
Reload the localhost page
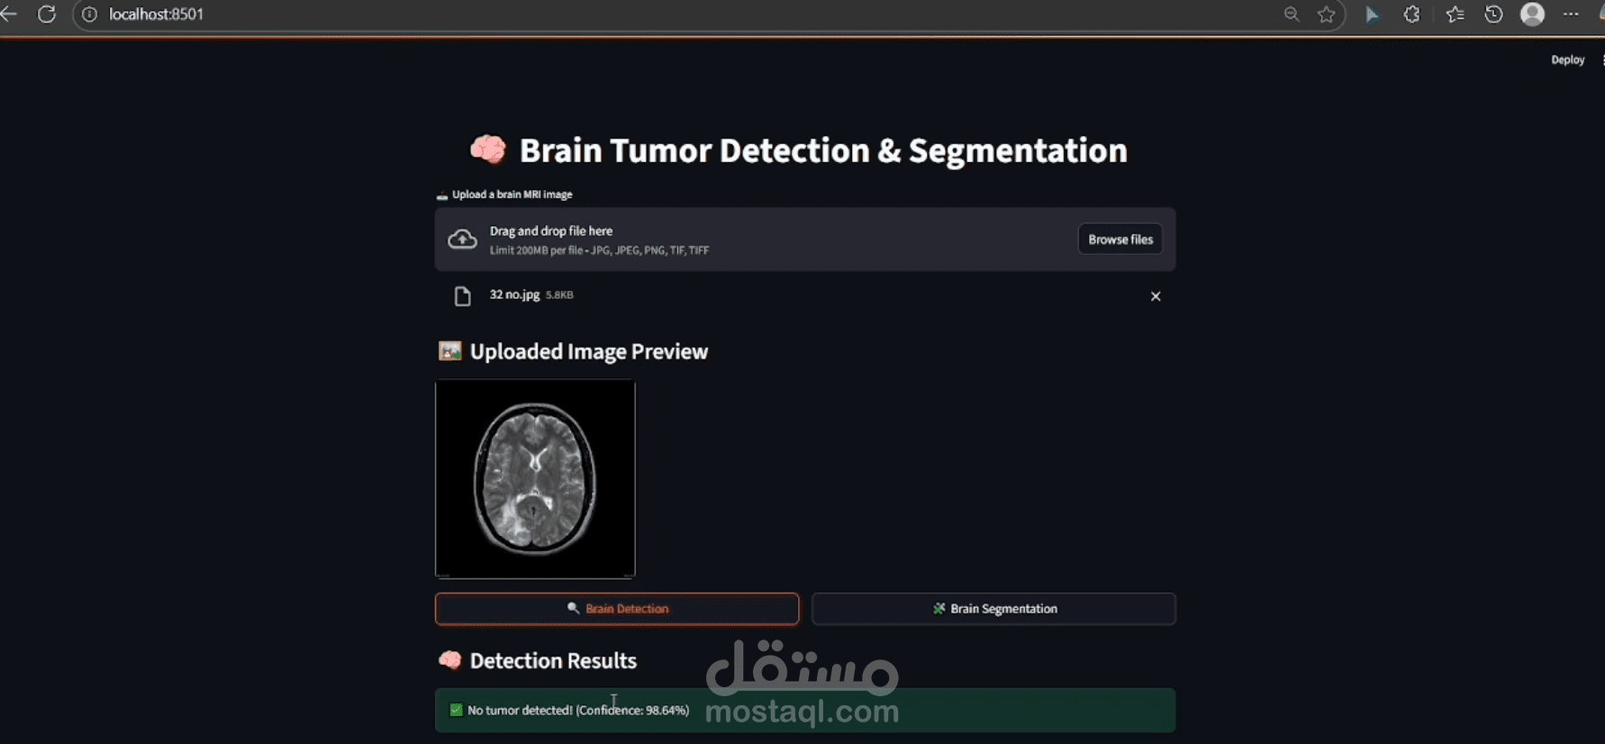click(x=47, y=14)
